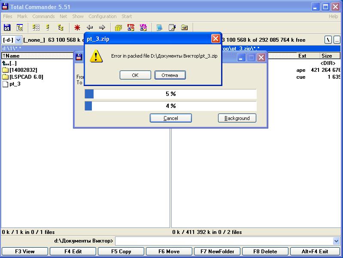Click right status '0 k / 411 392 k in 0 / 2 files'
This screenshot has width=343, height=258.
pyautogui.click(x=207, y=232)
